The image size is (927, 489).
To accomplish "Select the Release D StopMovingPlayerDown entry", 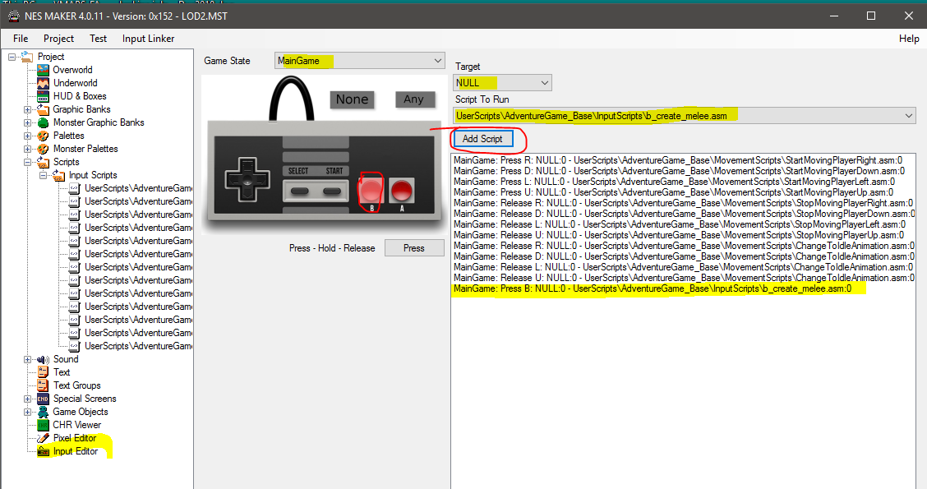I will [x=684, y=214].
